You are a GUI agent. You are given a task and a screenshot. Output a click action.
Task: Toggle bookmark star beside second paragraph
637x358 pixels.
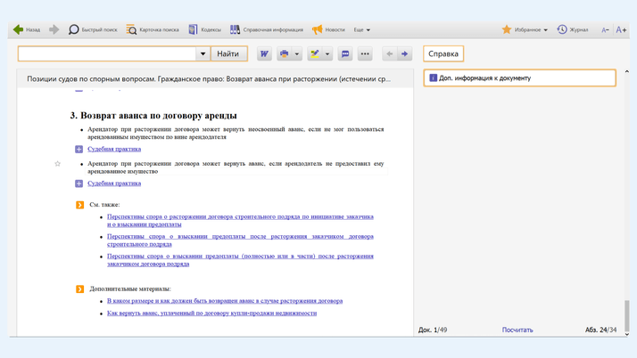pyautogui.click(x=58, y=164)
